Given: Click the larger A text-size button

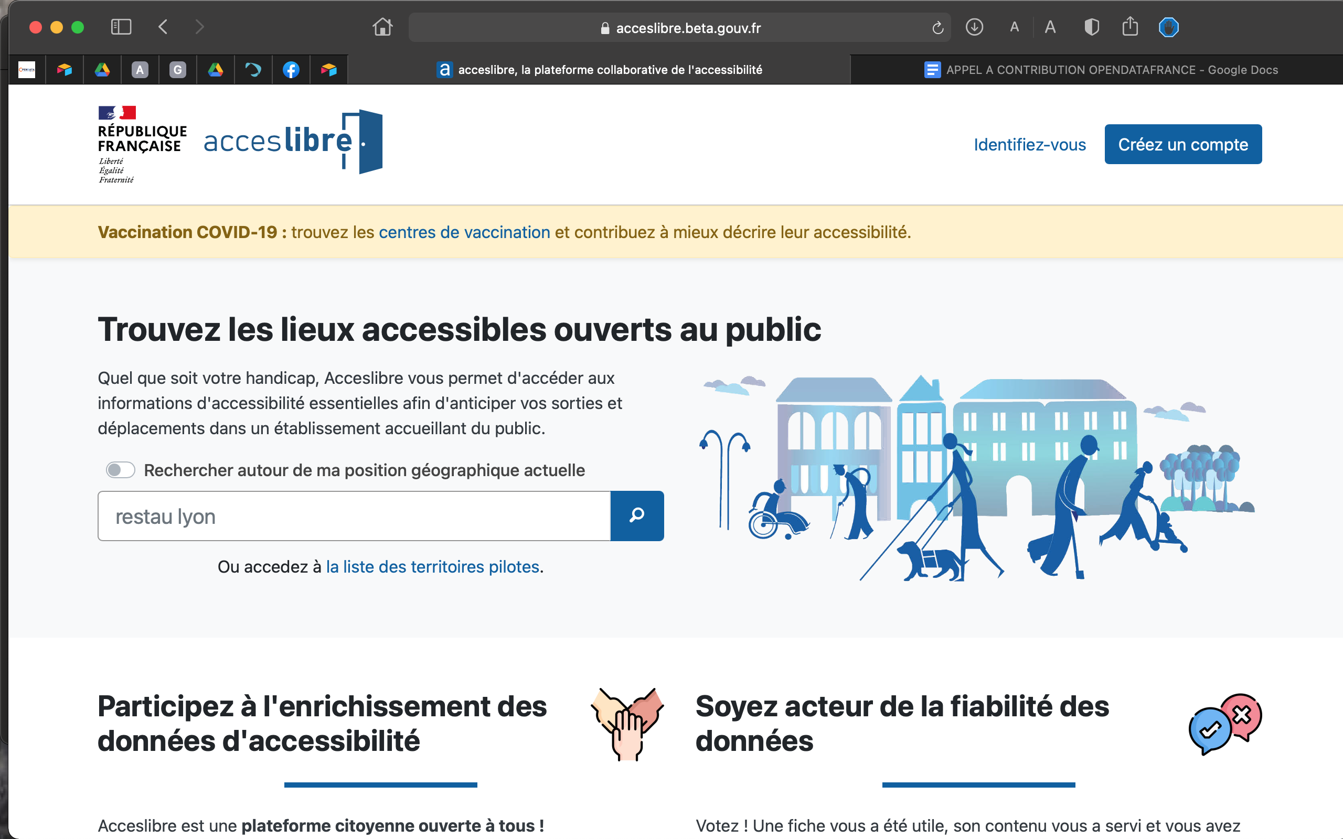Looking at the screenshot, I should click(1050, 27).
